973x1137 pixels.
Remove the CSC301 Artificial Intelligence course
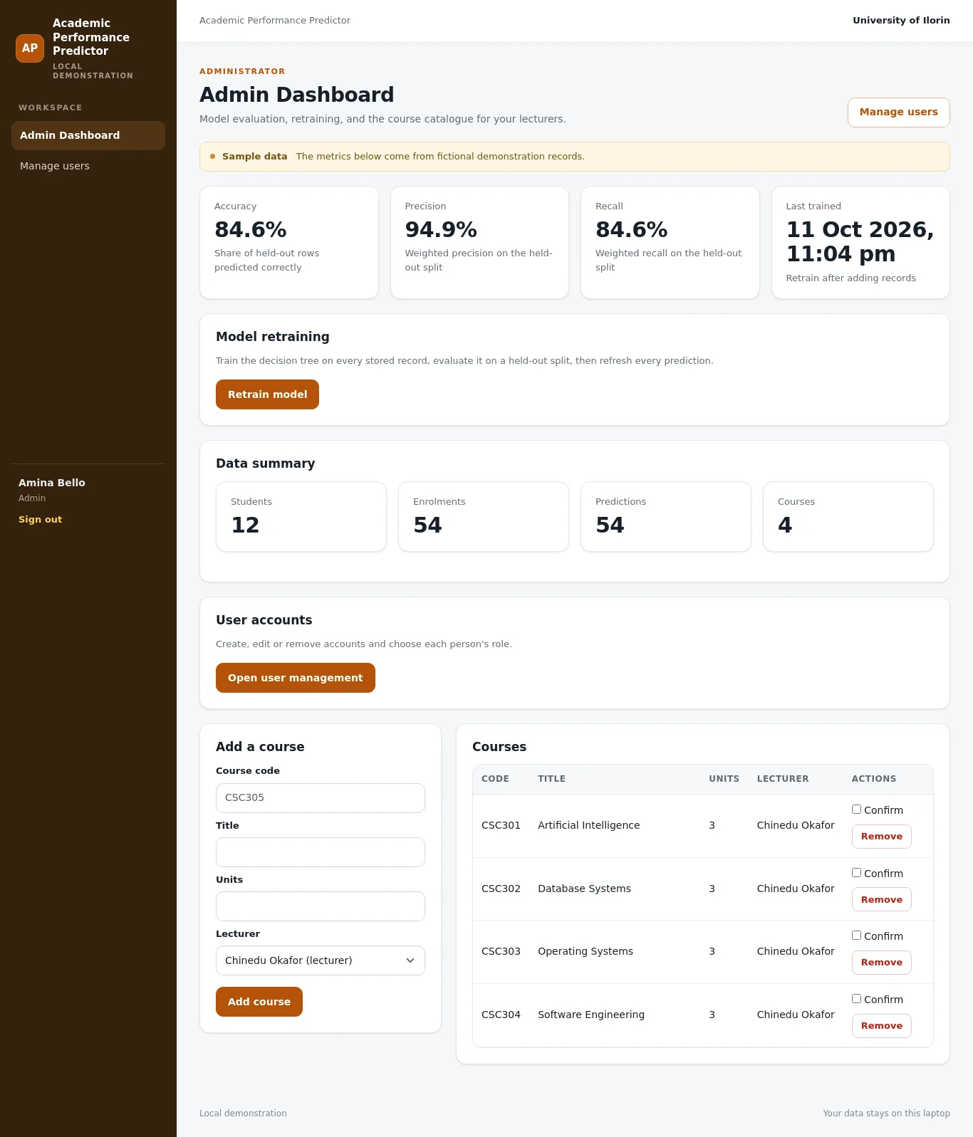(x=882, y=837)
